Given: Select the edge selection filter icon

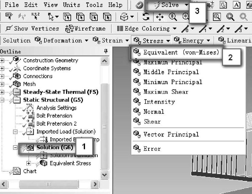Looking at the screenshot, I should 80,17.
